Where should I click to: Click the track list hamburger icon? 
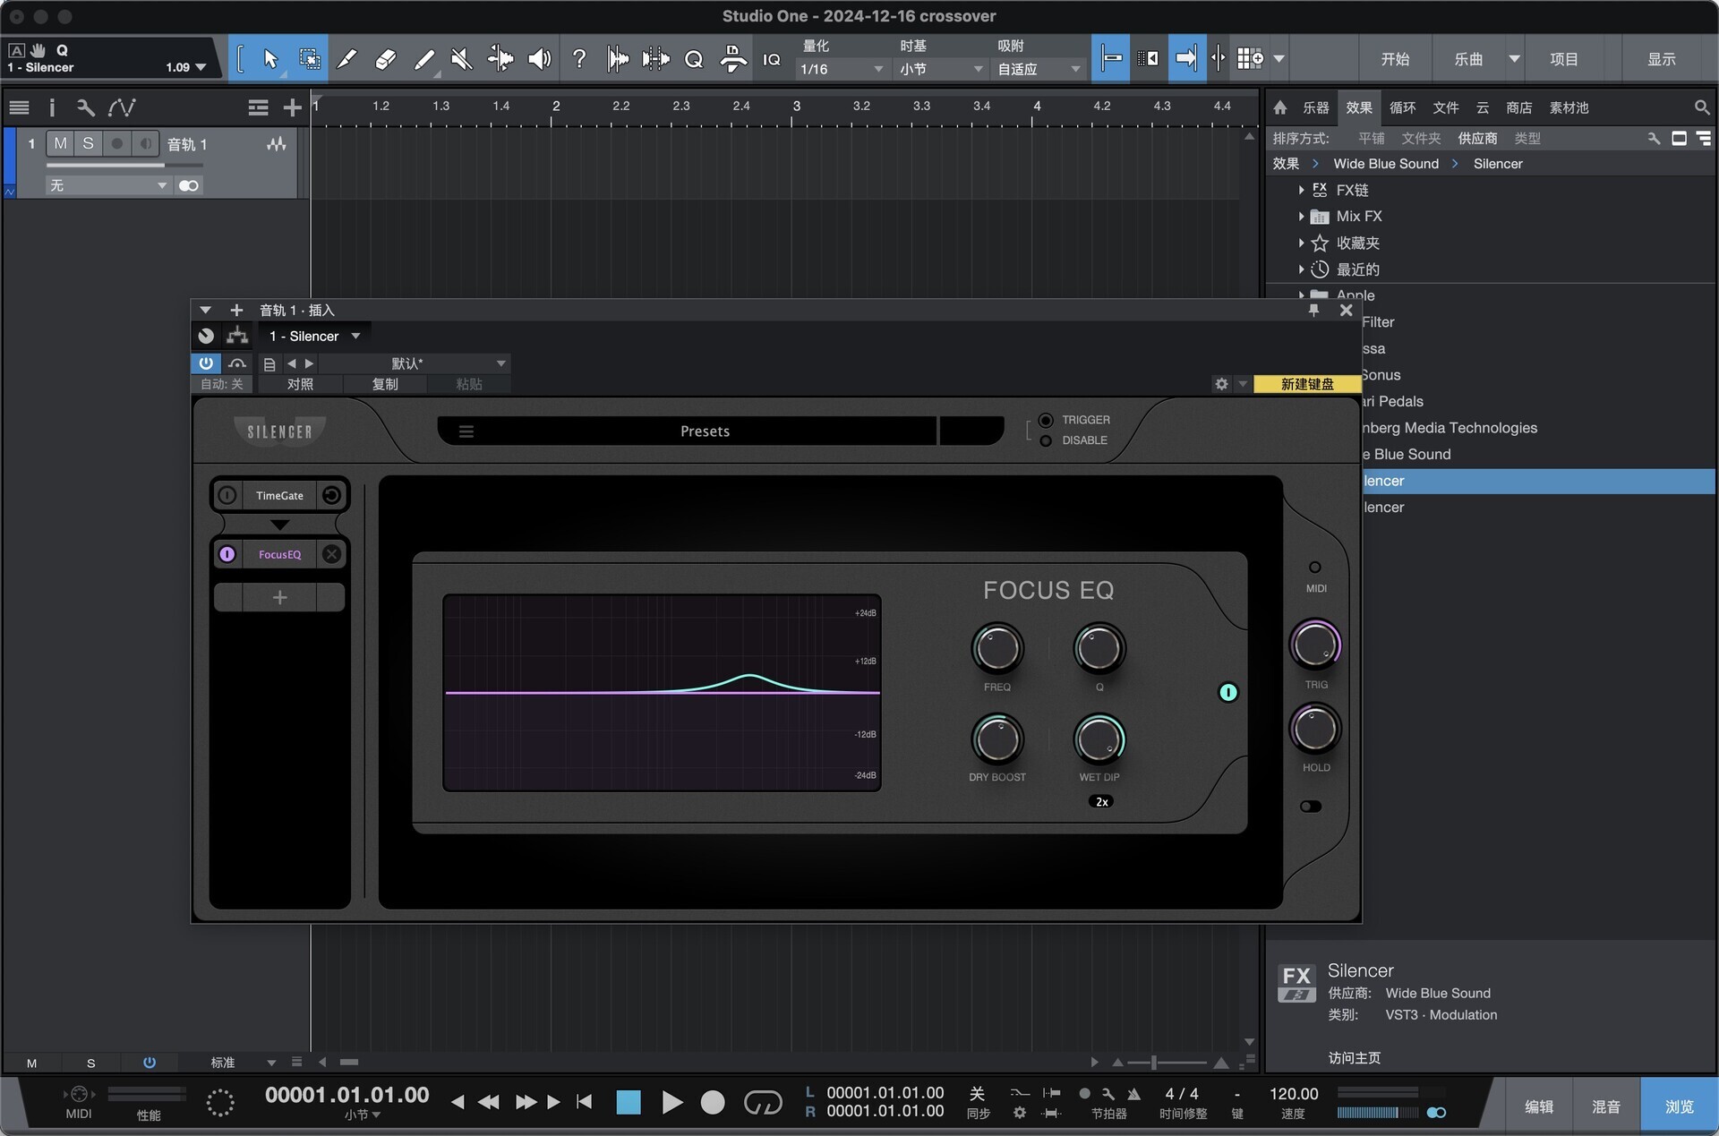(19, 107)
